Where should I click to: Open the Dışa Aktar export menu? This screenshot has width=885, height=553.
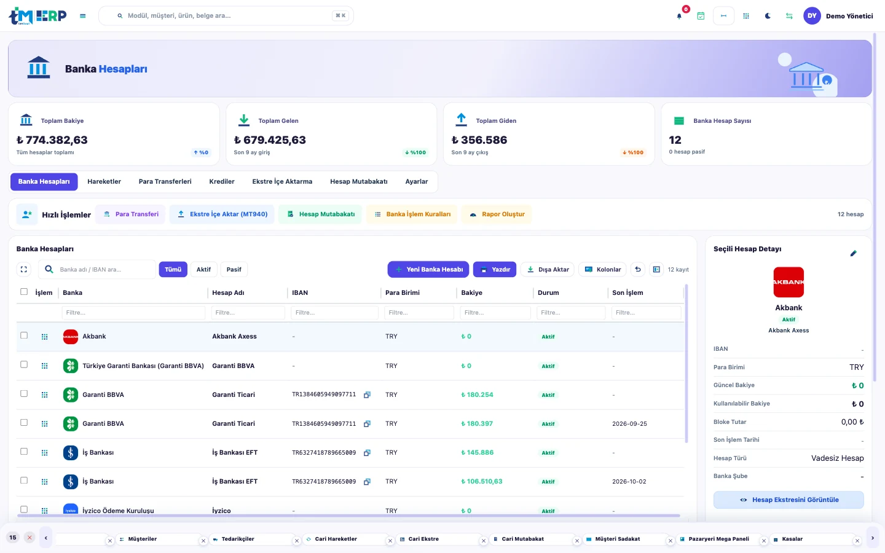coord(549,269)
